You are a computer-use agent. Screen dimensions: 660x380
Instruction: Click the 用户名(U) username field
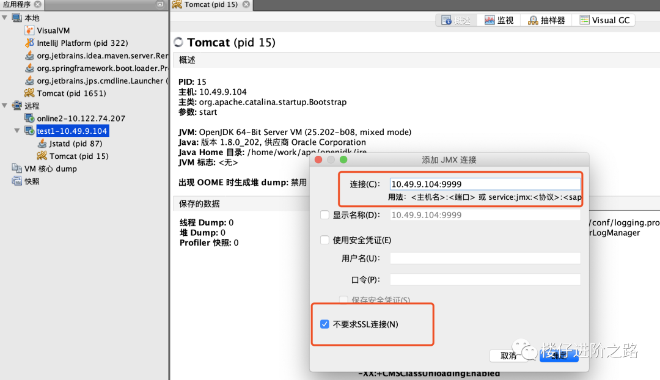tap(485, 258)
